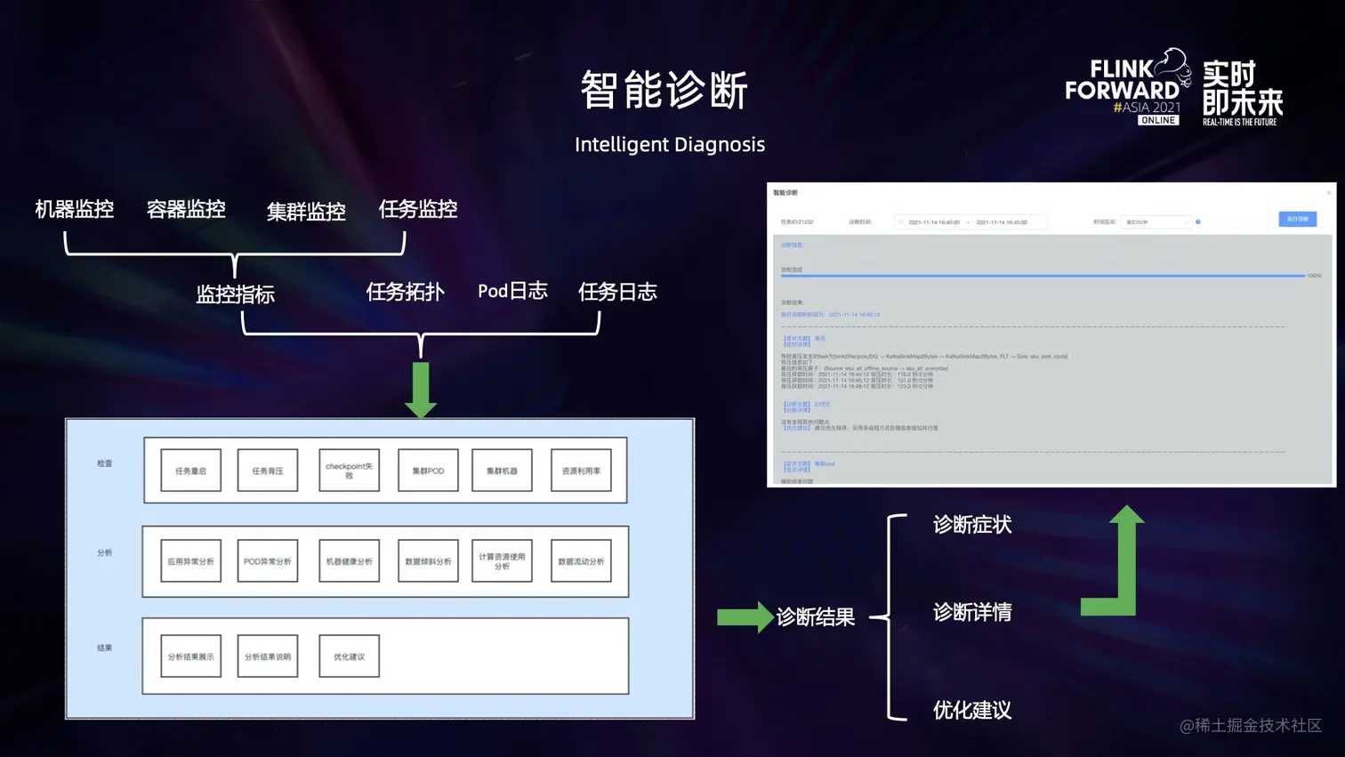Click the 诊断结果: heading in dialog
The height and width of the screenshot is (757, 1345).
793,302
